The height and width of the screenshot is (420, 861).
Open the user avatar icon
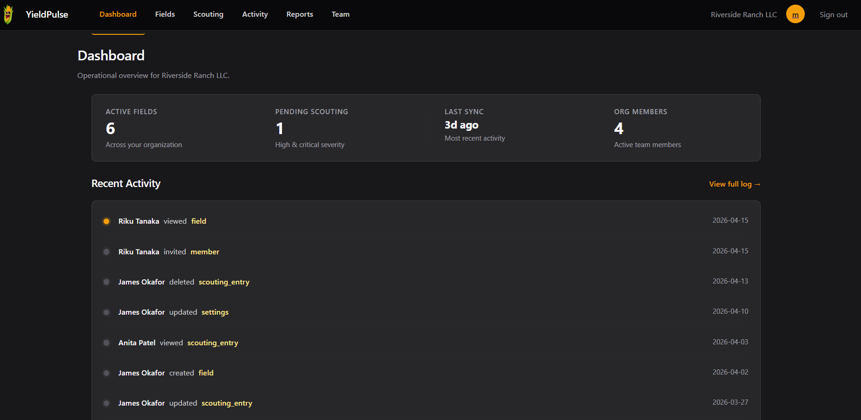click(x=795, y=14)
